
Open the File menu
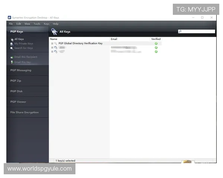coord(11,24)
